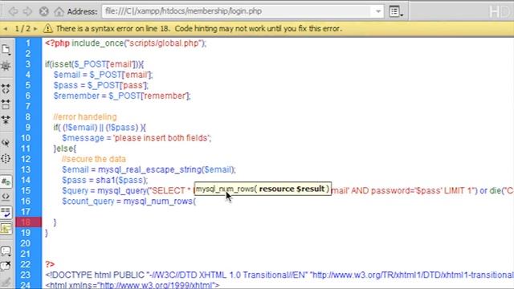This screenshot has width=514, height=289.
Task: Toggle Syntax Error Alerts in info bar
Action: [6, 228]
